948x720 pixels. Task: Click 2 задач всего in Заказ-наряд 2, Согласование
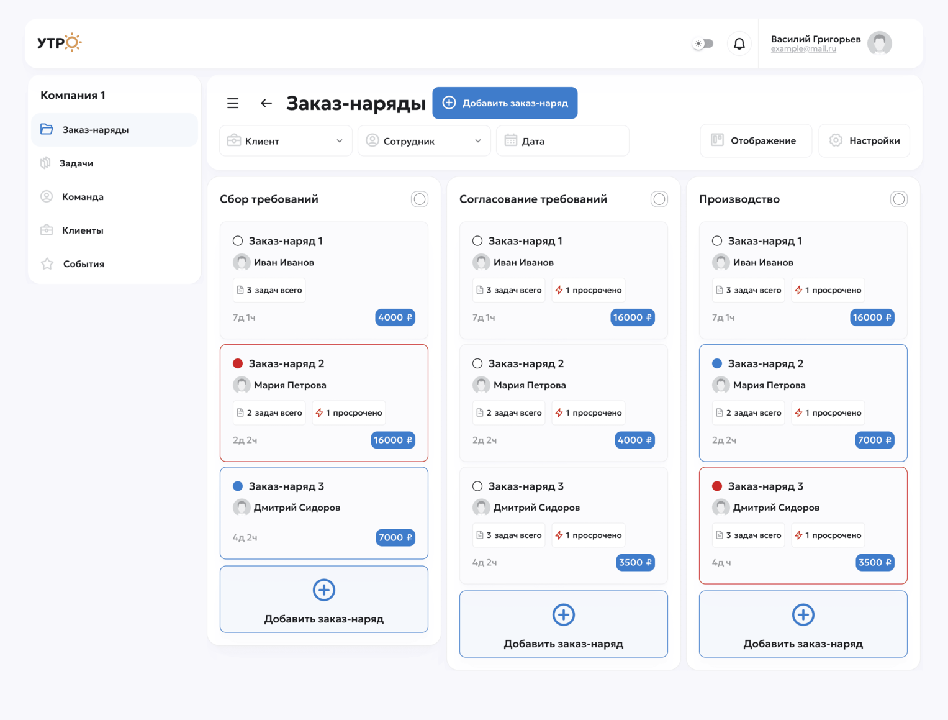pyautogui.click(x=508, y=413)
